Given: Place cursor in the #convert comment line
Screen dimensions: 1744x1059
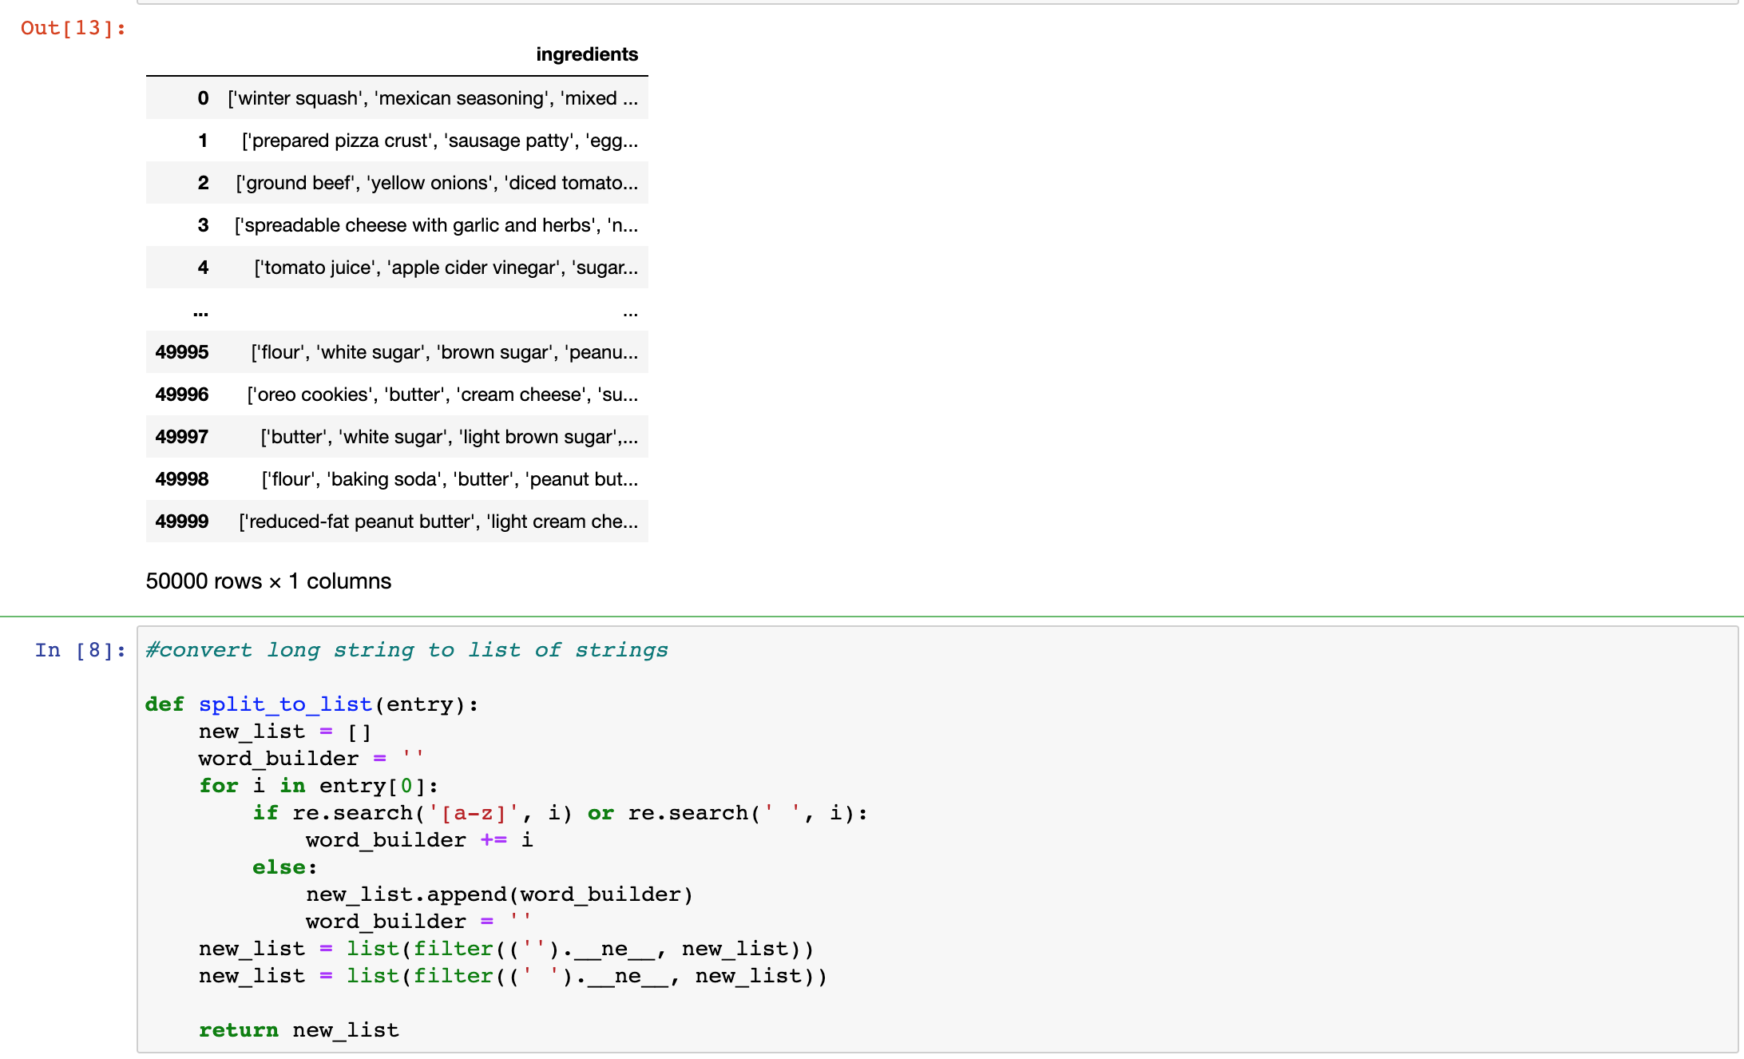Looking at the screenshot, I should coord(406,650).
